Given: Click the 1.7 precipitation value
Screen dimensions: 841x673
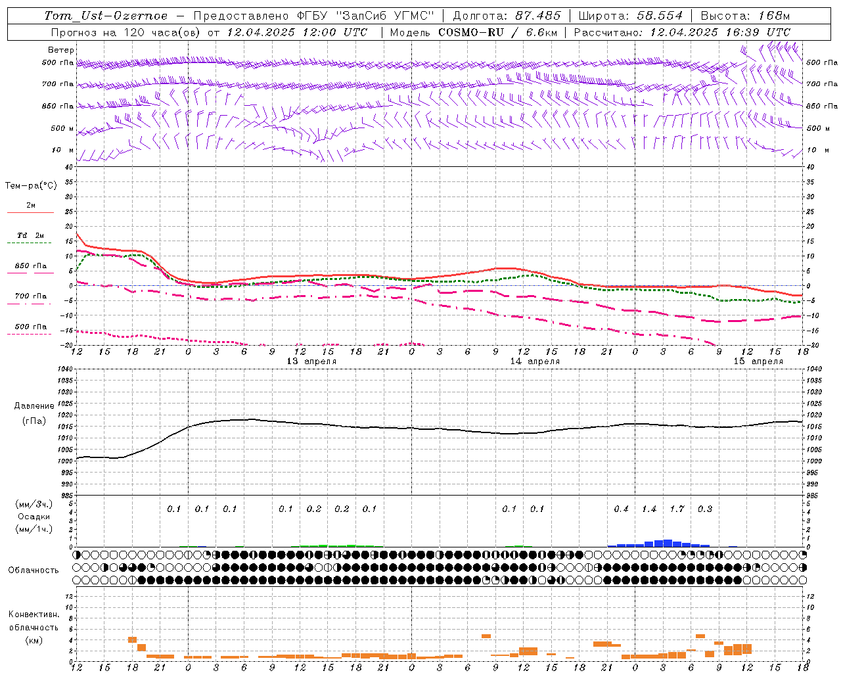Looking at the screenshot, I should click(x=677, y=509).
